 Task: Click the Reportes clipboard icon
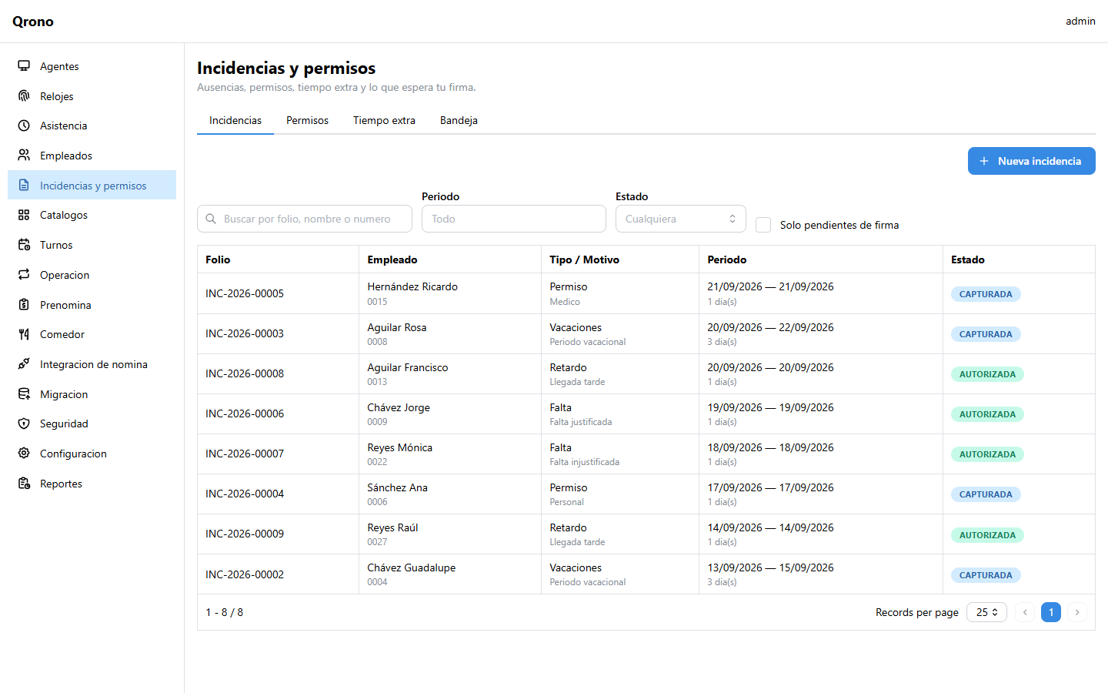click(x=24, y=484)
